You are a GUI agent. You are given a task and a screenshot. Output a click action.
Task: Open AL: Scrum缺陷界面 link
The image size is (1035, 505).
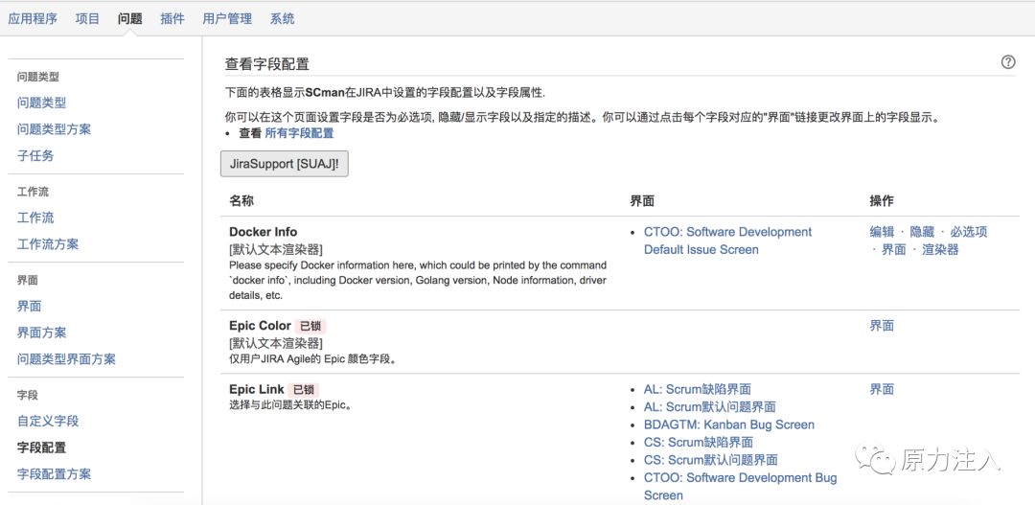click(697, 389)
